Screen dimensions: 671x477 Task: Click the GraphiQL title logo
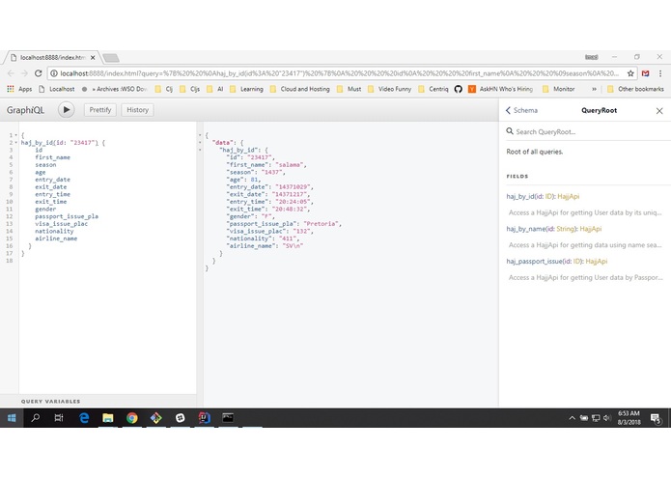point(25,110)
